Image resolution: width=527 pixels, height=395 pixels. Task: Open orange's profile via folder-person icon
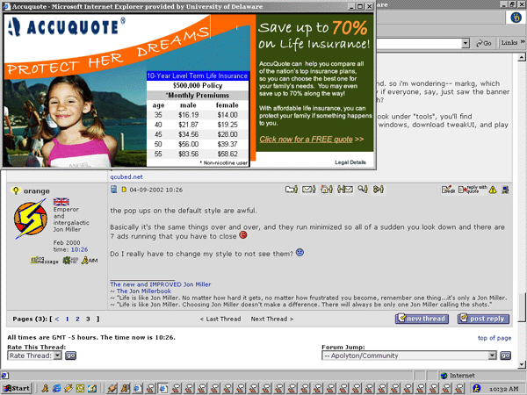(292, 190)
